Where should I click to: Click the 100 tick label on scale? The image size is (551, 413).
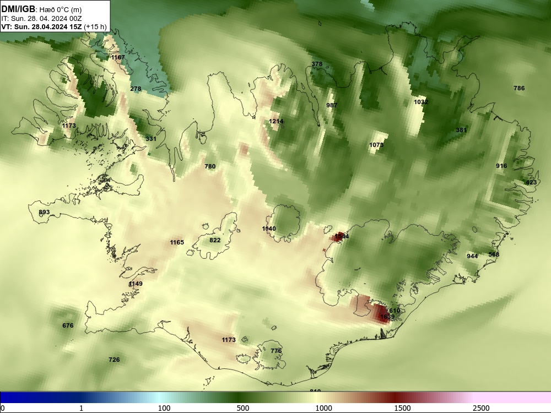click(x=164, y=408)
